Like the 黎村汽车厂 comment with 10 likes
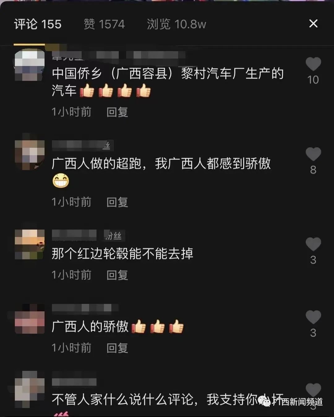 click(x=313, y=64)
